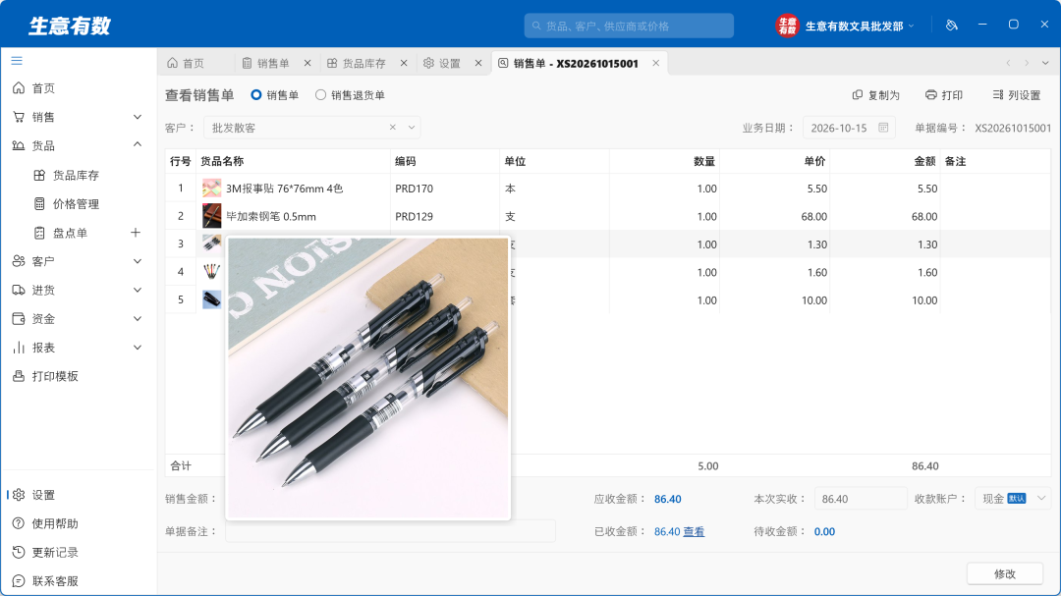Click the enlarged pen image preview
The height and width of the screenshot is (596, 1061).
368,378
